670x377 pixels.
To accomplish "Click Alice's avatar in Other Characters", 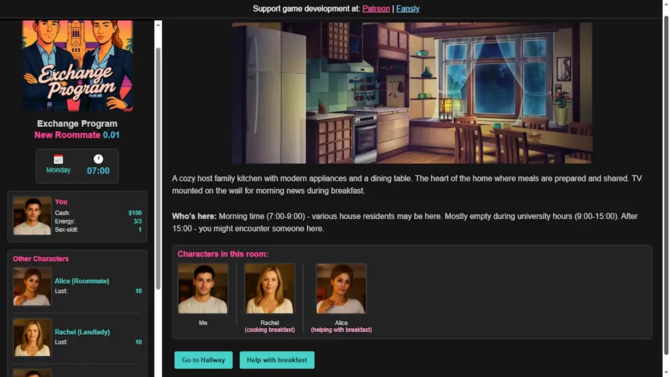I will click(x=32, y=286).
